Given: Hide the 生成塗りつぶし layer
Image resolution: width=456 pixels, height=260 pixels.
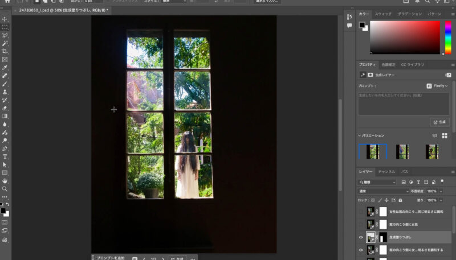Looking at the screenshot, I should pos(361,237).
